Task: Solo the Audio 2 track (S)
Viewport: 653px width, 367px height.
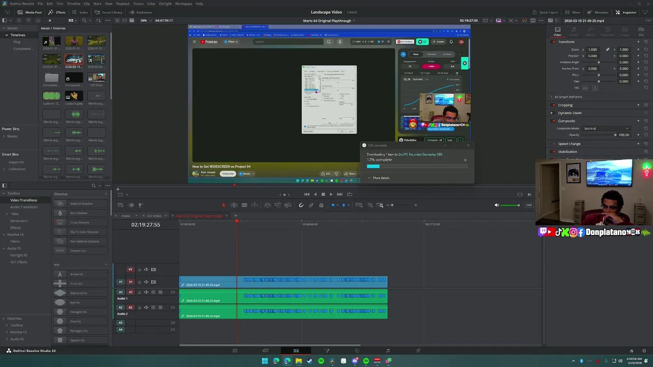Action: (153, 307)
